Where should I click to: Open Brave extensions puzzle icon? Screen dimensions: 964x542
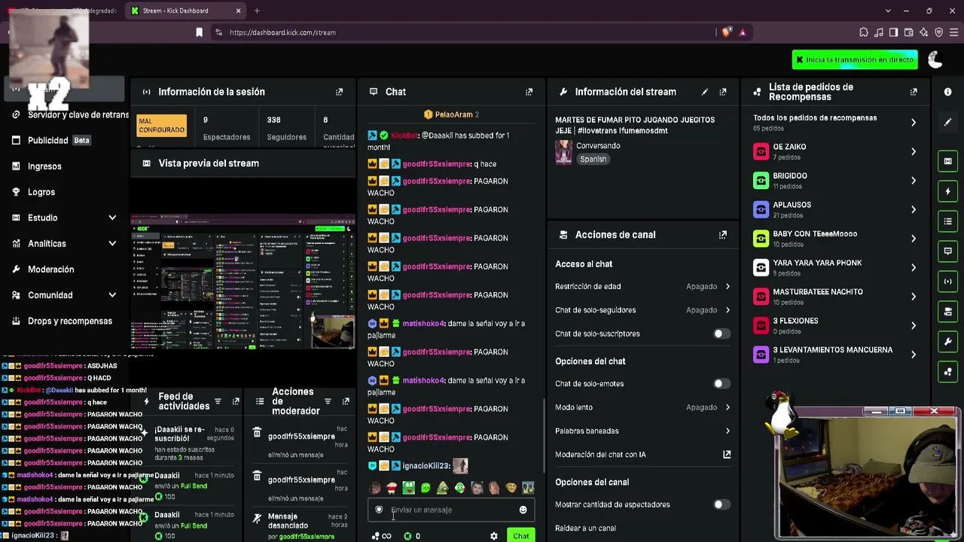coord(863,32)
